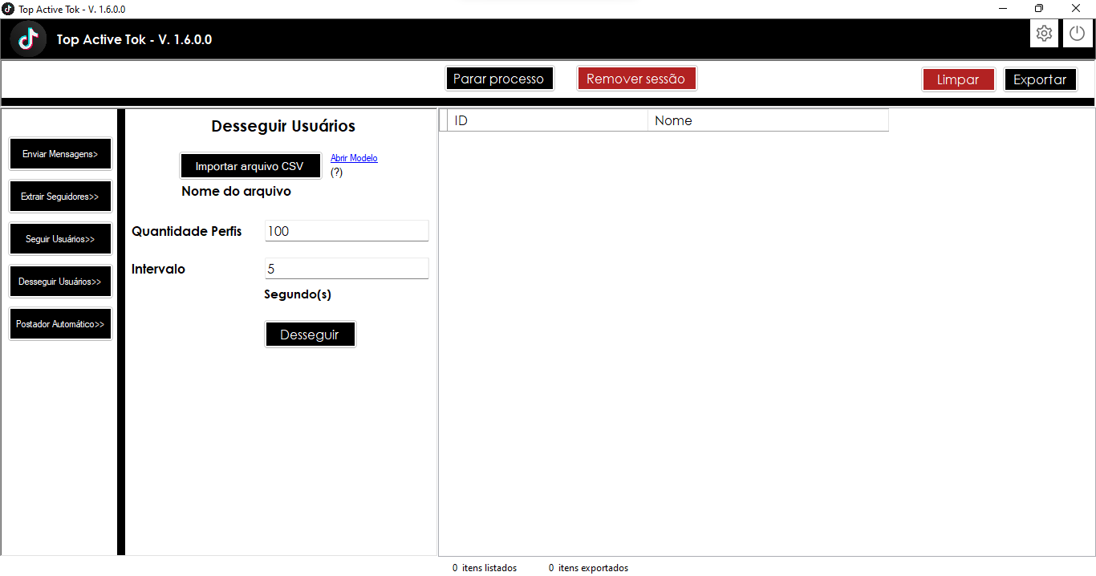Click the app icon left of Top Active Tok title

[x=28, y=38]
